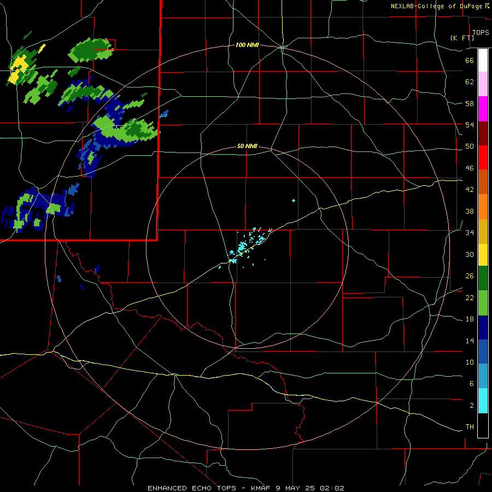
Task: Click the "10" legend value
Action: [470, 362]
